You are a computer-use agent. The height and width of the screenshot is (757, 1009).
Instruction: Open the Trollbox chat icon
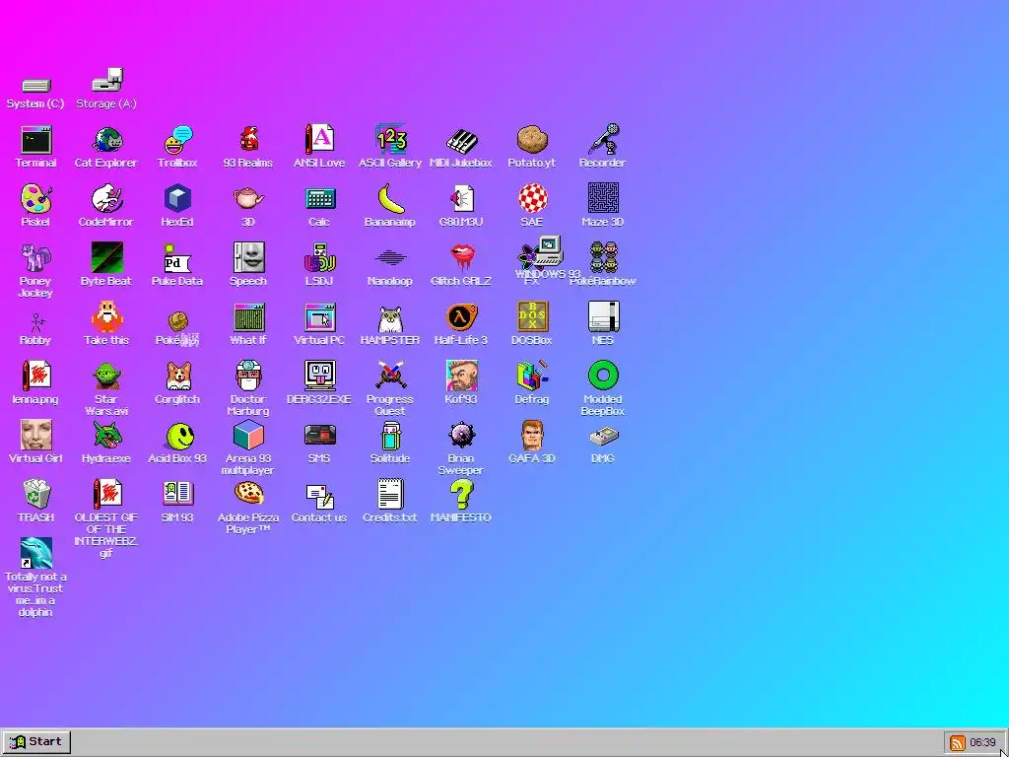[x=177, y=140]
